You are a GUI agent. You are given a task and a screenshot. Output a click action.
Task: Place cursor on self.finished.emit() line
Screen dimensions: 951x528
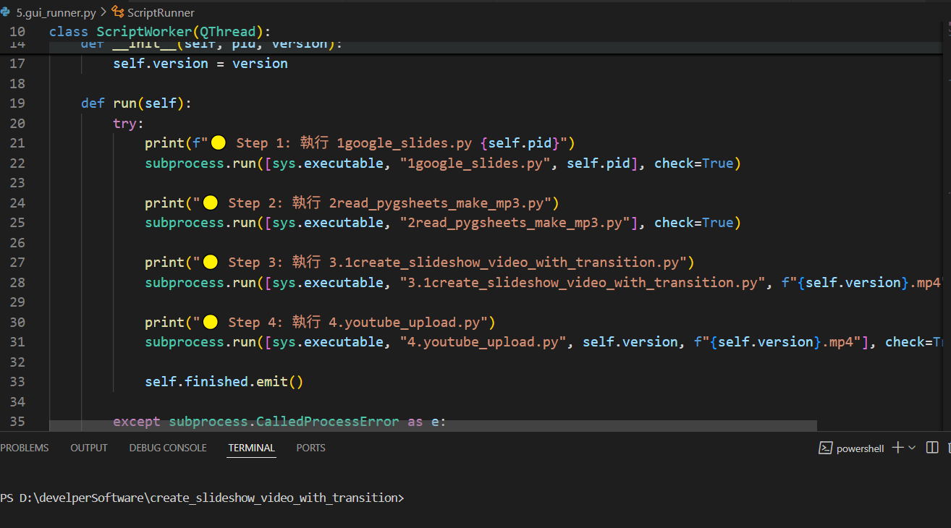224,381
